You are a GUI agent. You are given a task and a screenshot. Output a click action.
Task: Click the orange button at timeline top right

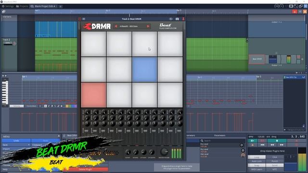click(x=305, y=12)
